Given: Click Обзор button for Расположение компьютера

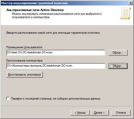Looking at the screenshot, I should [118, 66].
